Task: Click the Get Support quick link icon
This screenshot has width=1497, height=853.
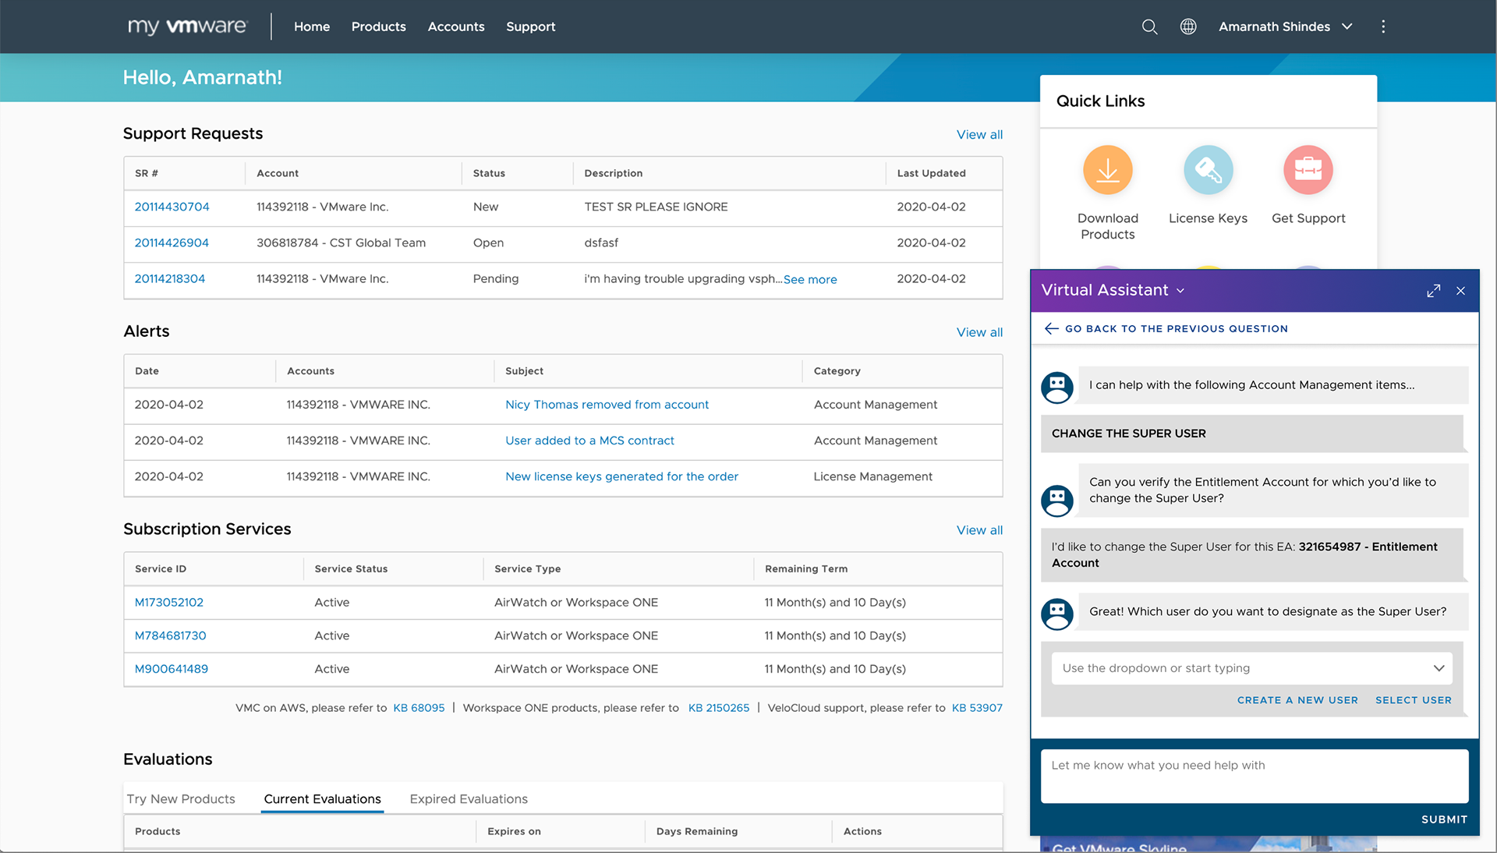Action: pyautogui.click(x=1308, y=170)
